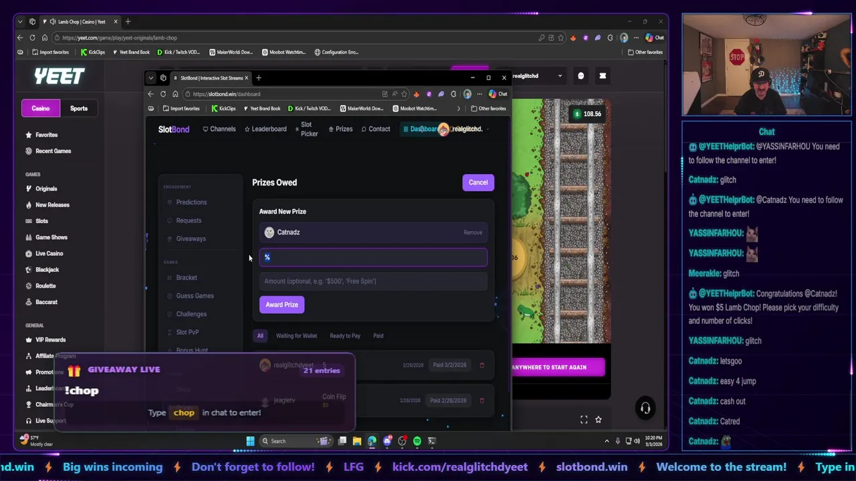The width and height of the screenshot is (856, 481).
Task: Switch to Casino tab on Yeet
Action: pos(41,108)
